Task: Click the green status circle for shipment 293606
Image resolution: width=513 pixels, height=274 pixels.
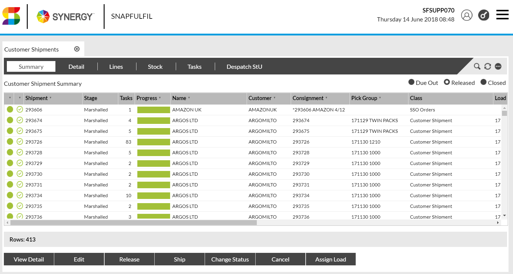Action: click(x=10, y=109)
